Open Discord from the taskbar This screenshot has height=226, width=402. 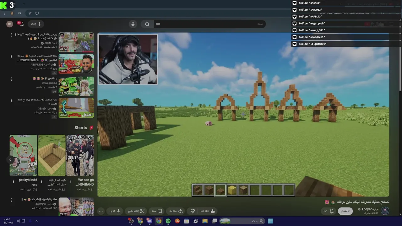149,221
